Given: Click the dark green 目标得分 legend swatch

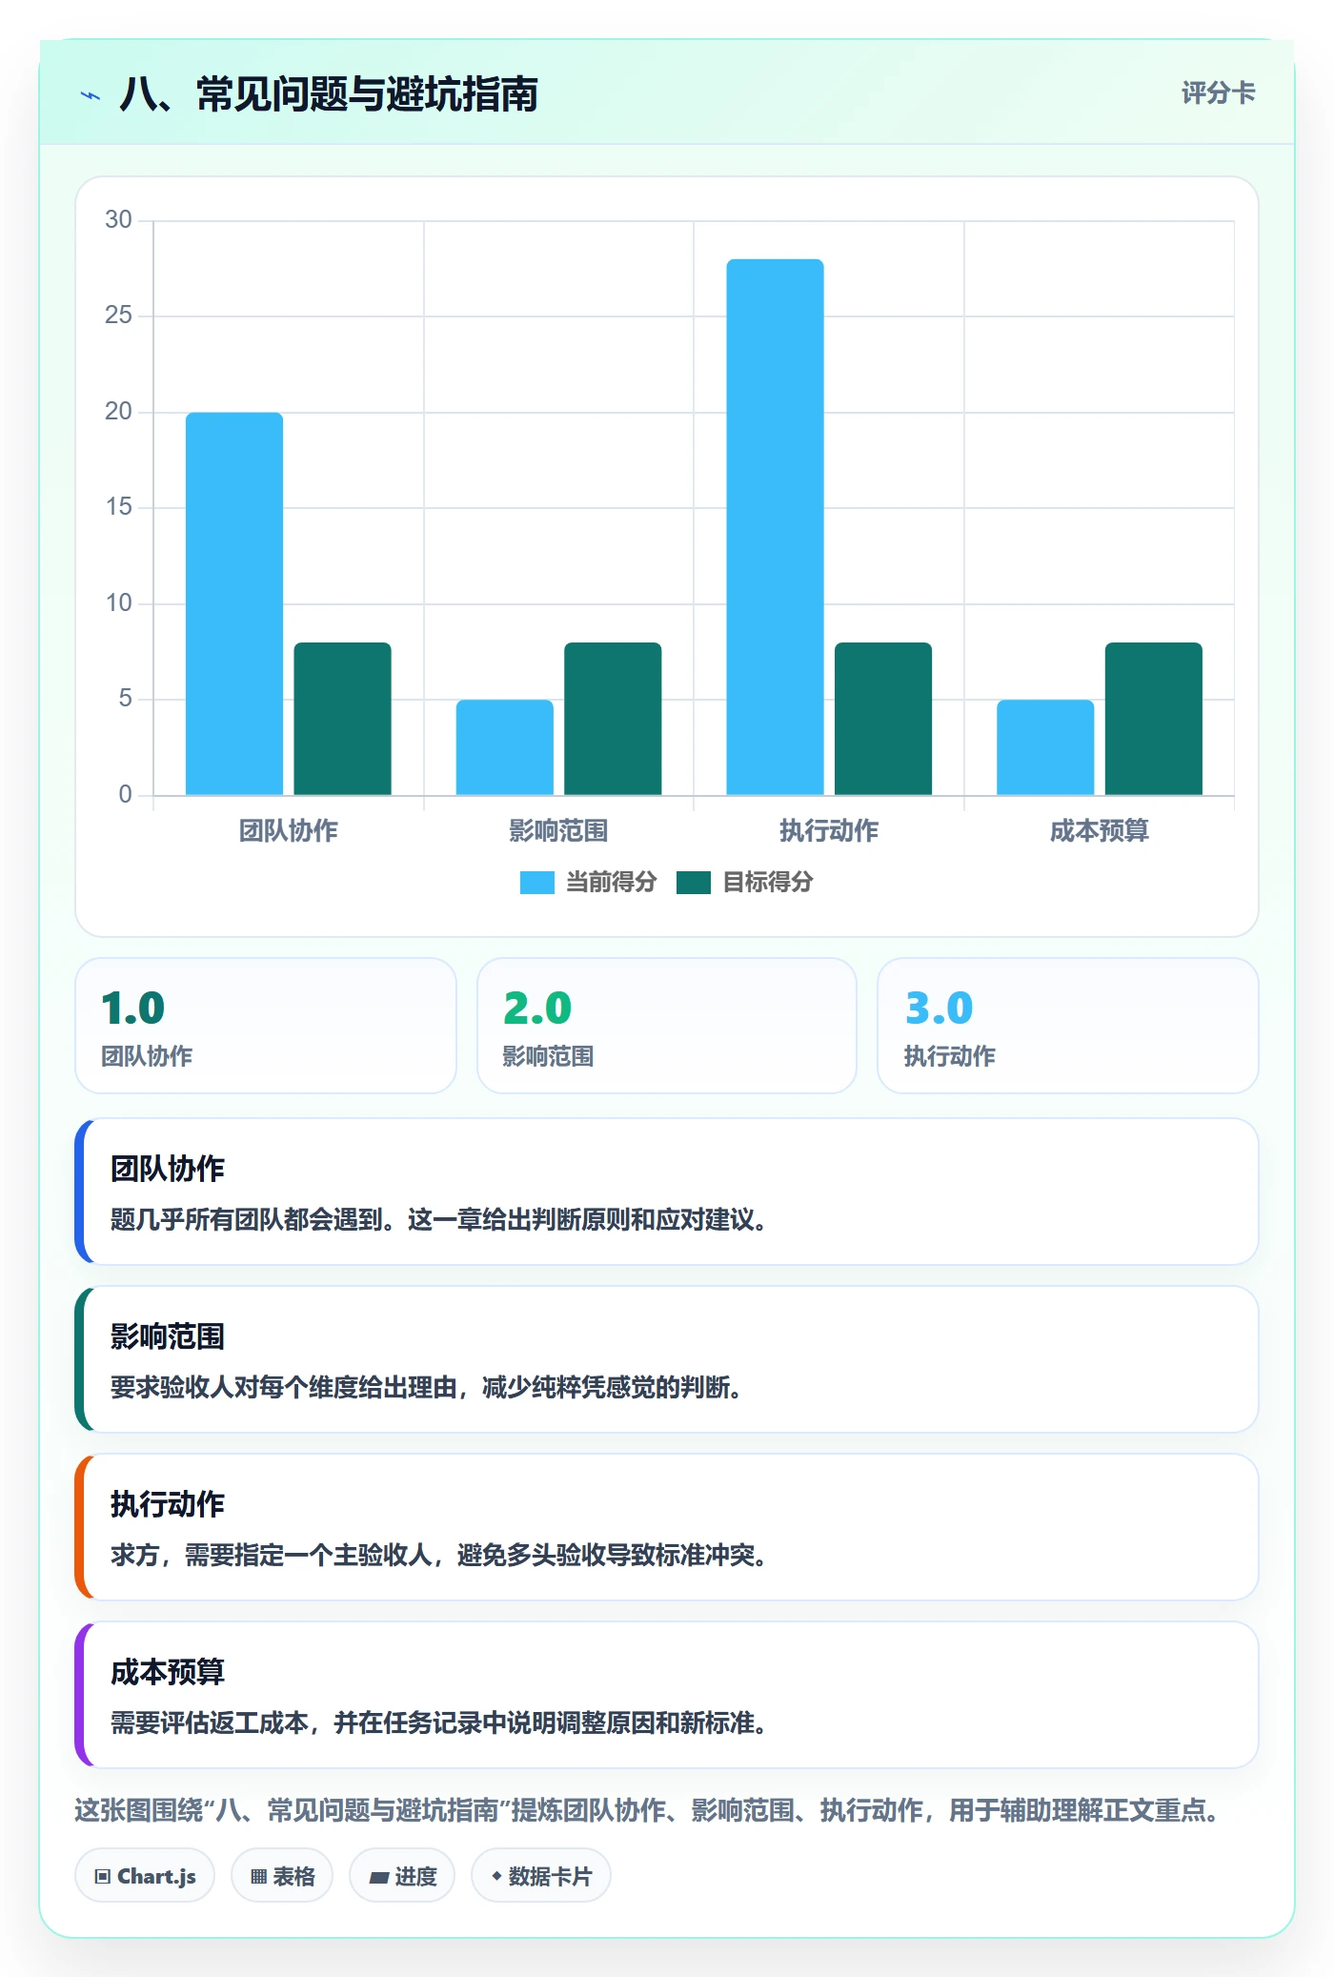Looking at the screenshot, I should click(693, 883).
